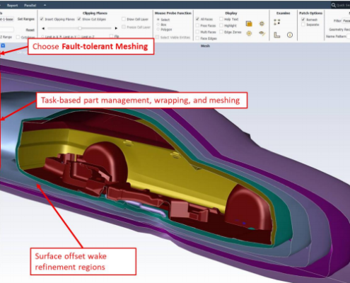
Task: Open the Parallel menu
Action: [x=30, y=5]
